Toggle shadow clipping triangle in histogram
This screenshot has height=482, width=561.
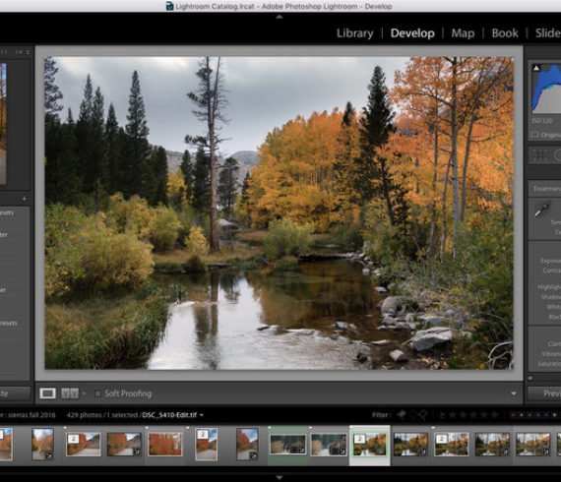point(536,68)
